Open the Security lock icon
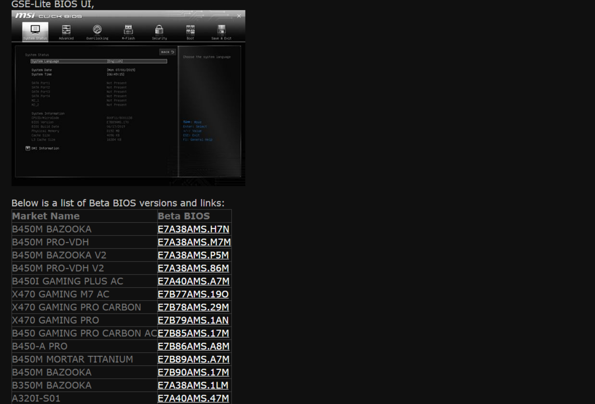 tap(159, 32)
